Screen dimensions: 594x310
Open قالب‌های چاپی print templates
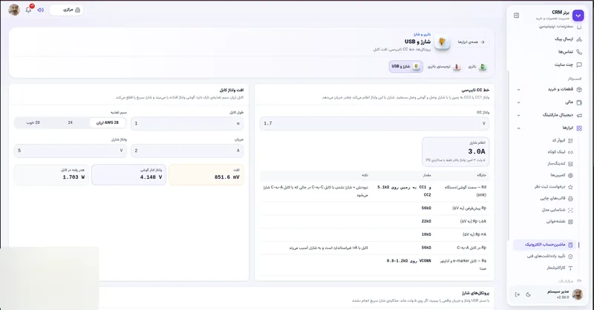point(552,198)
